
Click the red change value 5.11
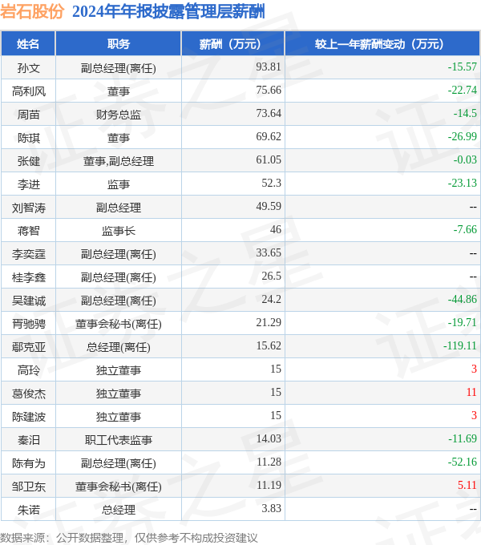click(x=467, y=485)
